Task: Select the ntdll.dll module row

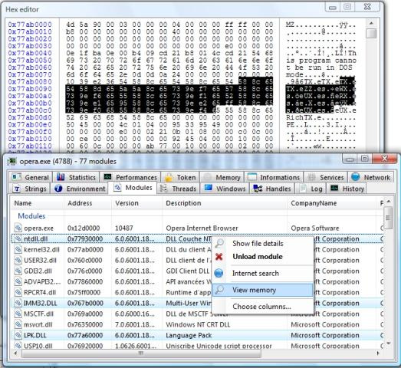Action: pyautogui.click(x=197, y=239)
